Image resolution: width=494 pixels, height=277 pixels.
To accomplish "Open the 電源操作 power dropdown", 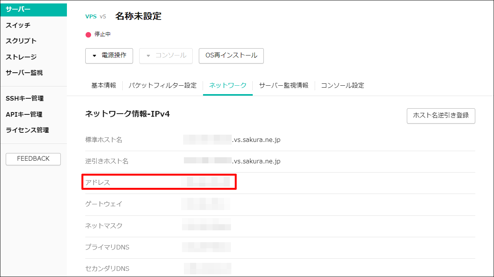I will point(109,55).
